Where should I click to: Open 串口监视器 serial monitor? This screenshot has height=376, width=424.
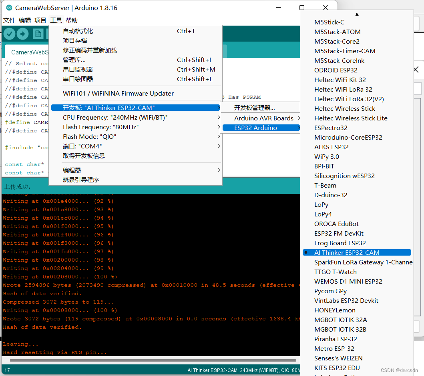click(135, 70)
